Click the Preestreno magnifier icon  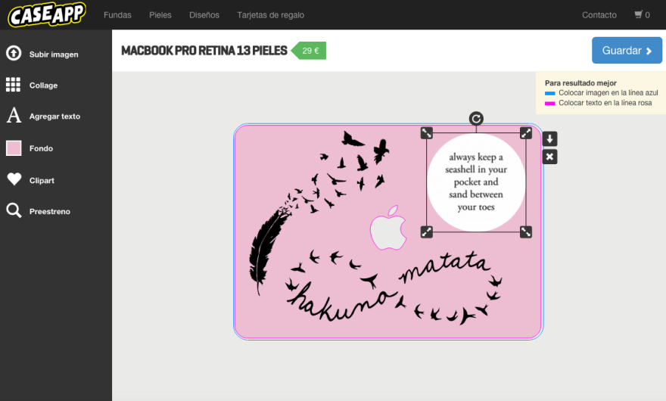(x=14, y=210)
